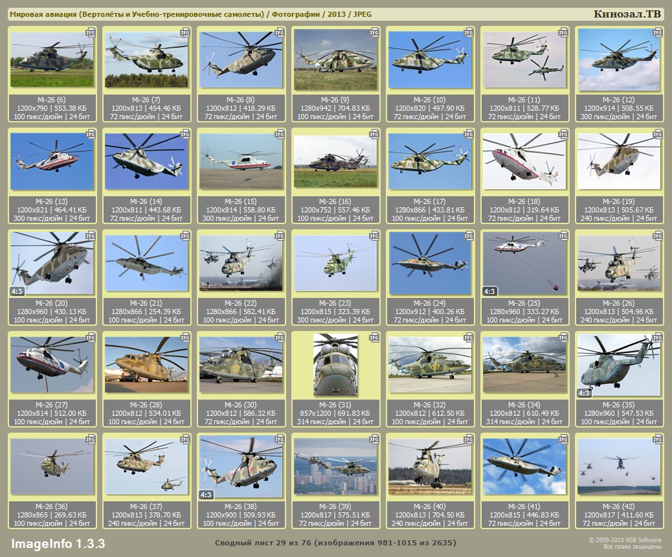Click the JPG badge on Mi-26 (23)
The width and height of the screenshot is (672, 557).
(374, 236)
